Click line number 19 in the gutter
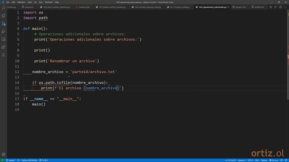The image size is (289, 162). 17,110
